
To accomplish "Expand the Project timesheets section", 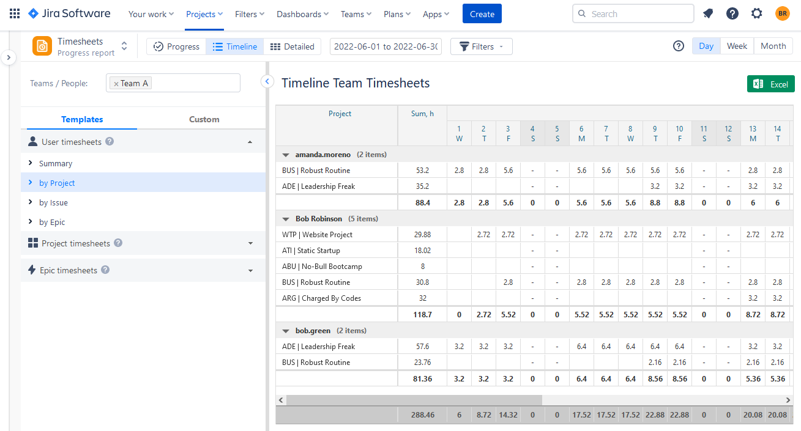I will click(x=250, y=243).
